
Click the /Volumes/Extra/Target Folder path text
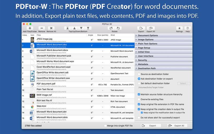click(151, 88)
